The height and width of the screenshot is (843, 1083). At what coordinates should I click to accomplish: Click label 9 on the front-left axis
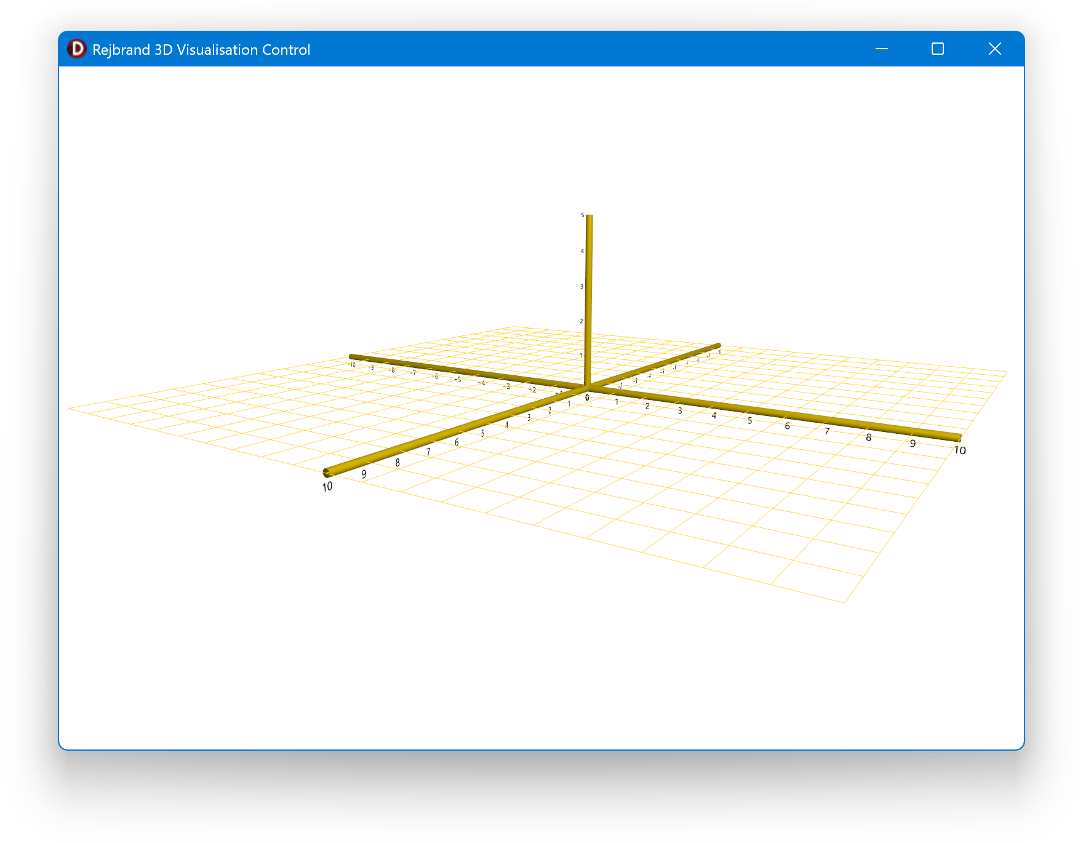(364, 474)
